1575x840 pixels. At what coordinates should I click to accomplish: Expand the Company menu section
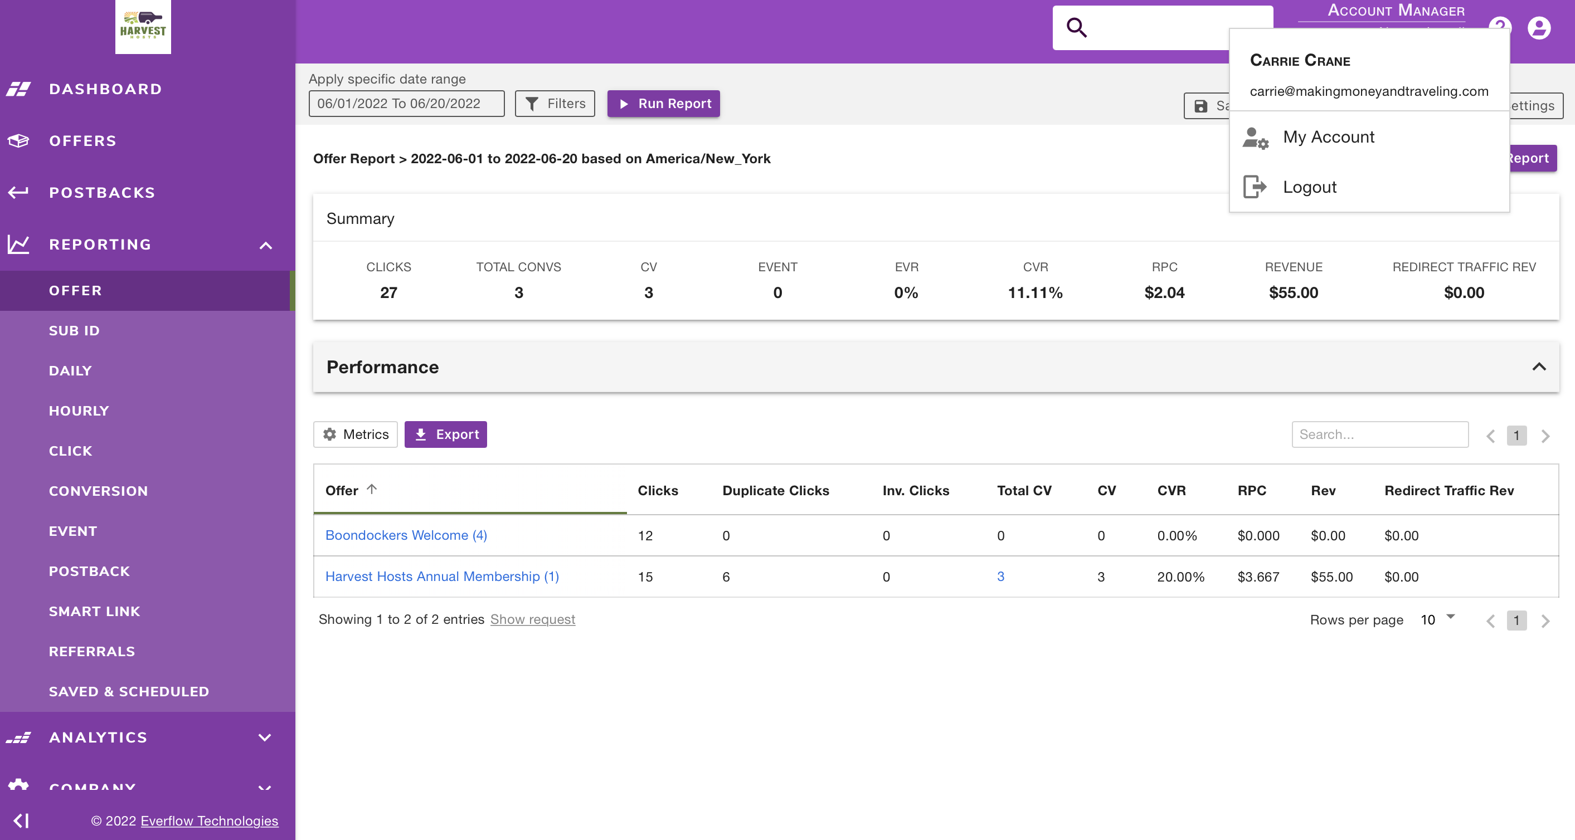pos(265,787)
